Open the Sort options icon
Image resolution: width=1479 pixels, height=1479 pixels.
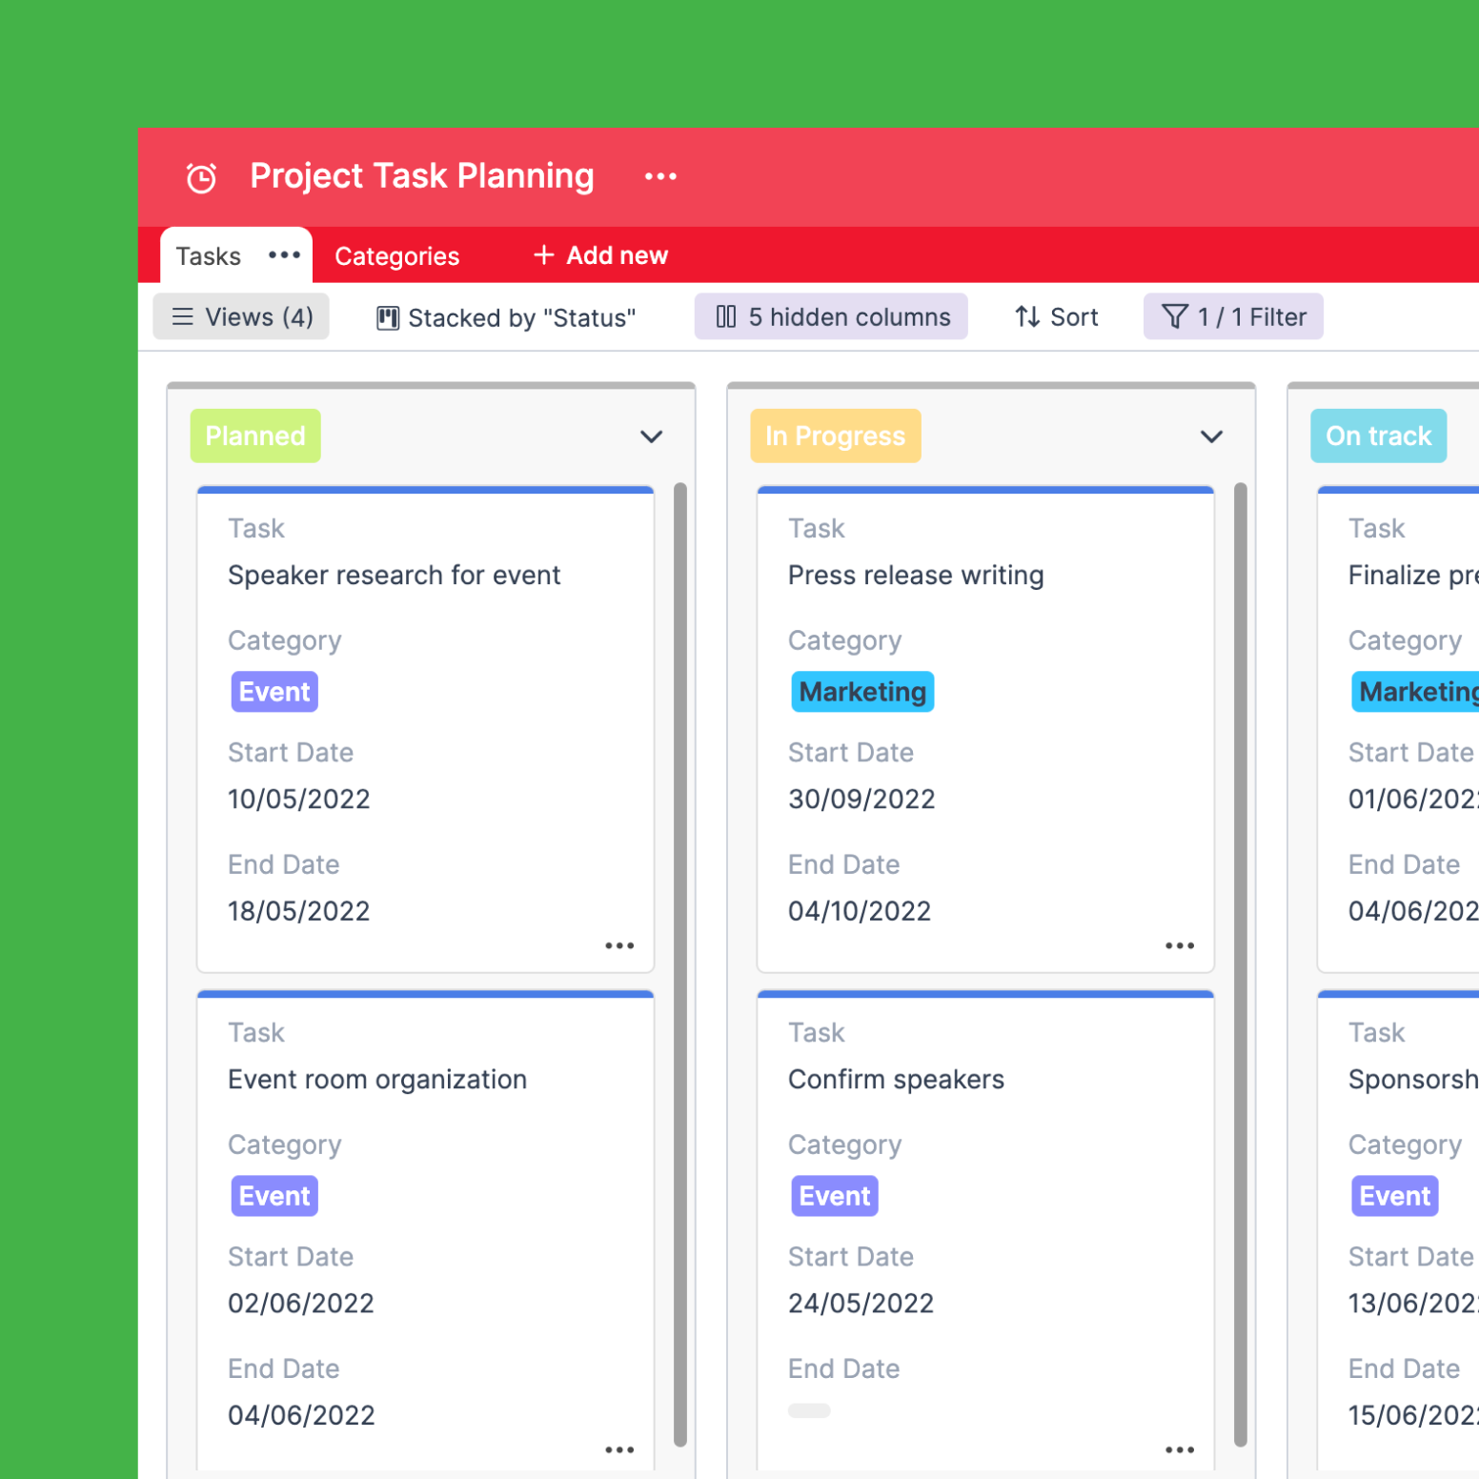click(1027, 316)
